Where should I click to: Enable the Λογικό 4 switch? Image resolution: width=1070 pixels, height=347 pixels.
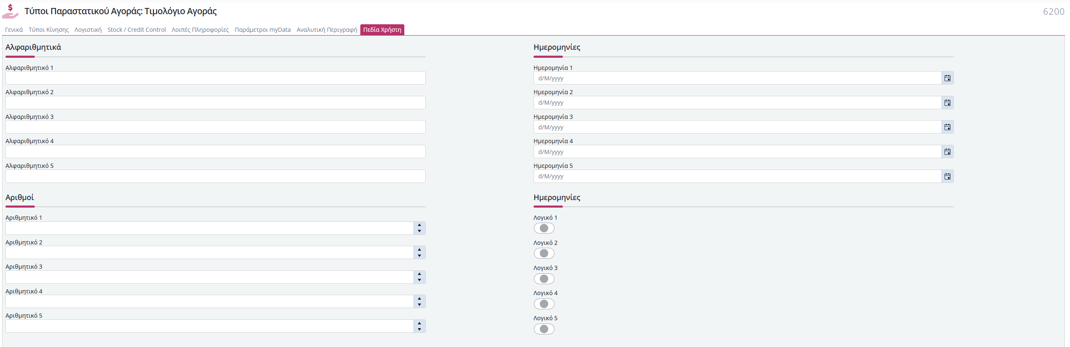[x=544, y=304]
